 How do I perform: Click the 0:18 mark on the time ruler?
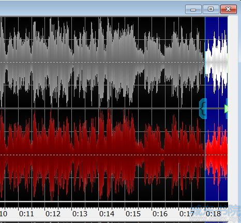[x=214, y=214]
